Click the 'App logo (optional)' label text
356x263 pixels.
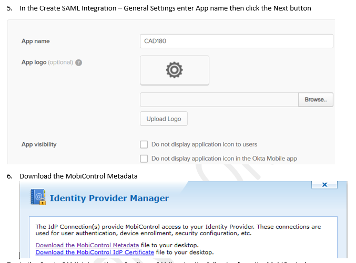[x=47, y=62]
